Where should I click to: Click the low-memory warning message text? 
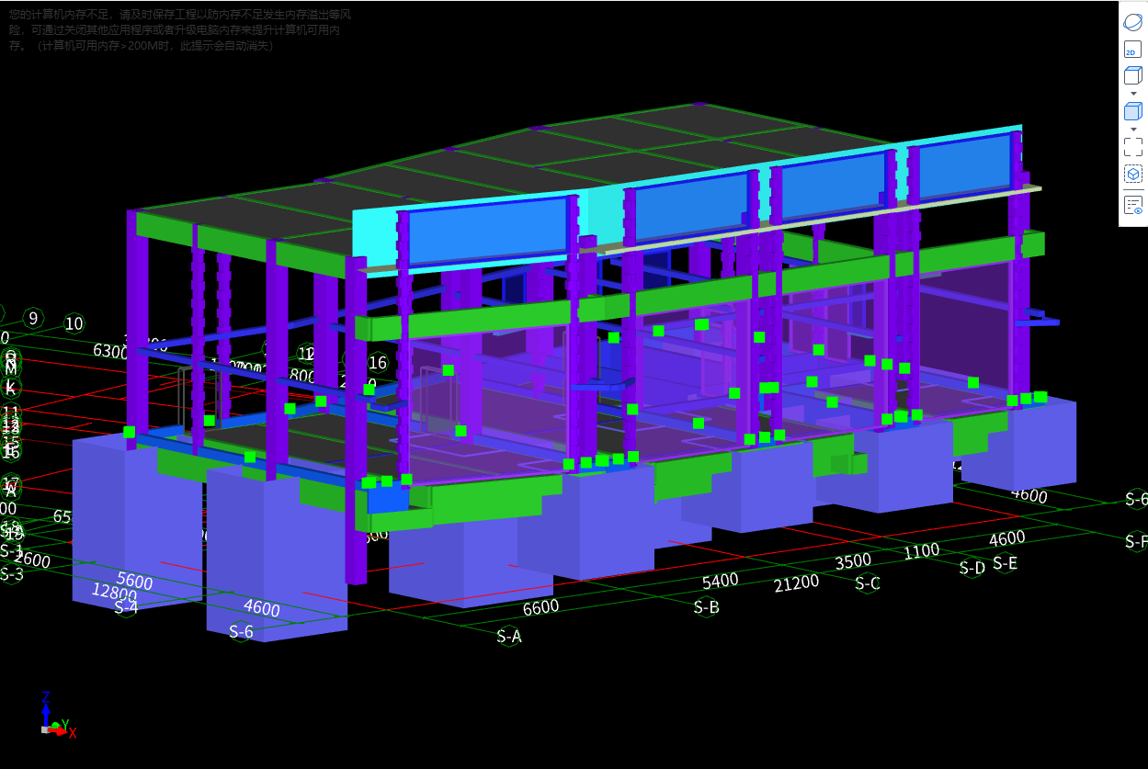[x=180, y=30]
